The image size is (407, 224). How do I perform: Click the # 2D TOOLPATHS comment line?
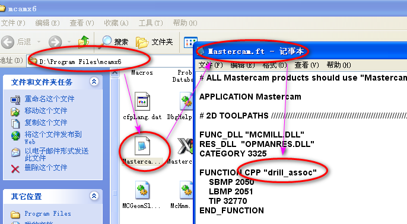click(303, 116)
